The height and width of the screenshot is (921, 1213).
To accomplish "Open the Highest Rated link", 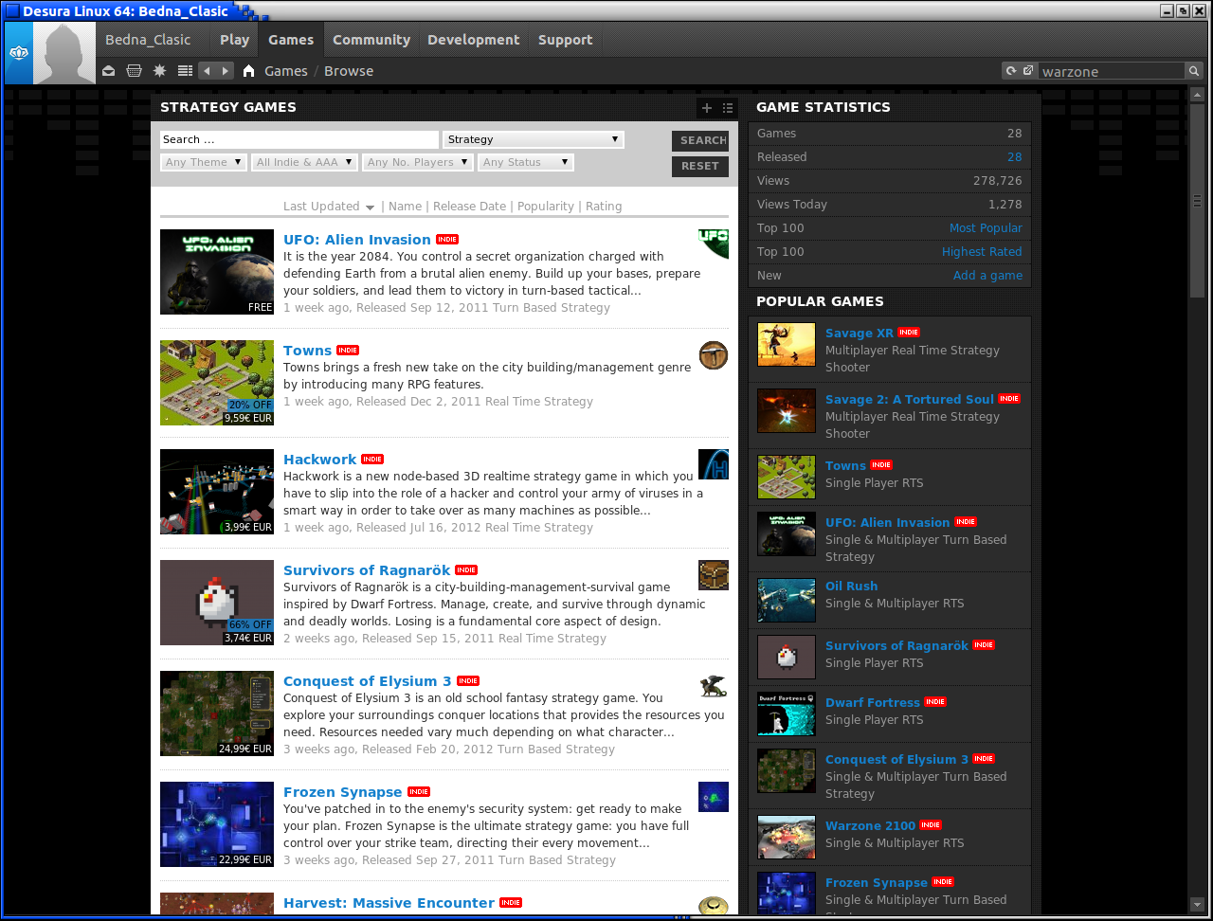I will click(x=982, y=252).
